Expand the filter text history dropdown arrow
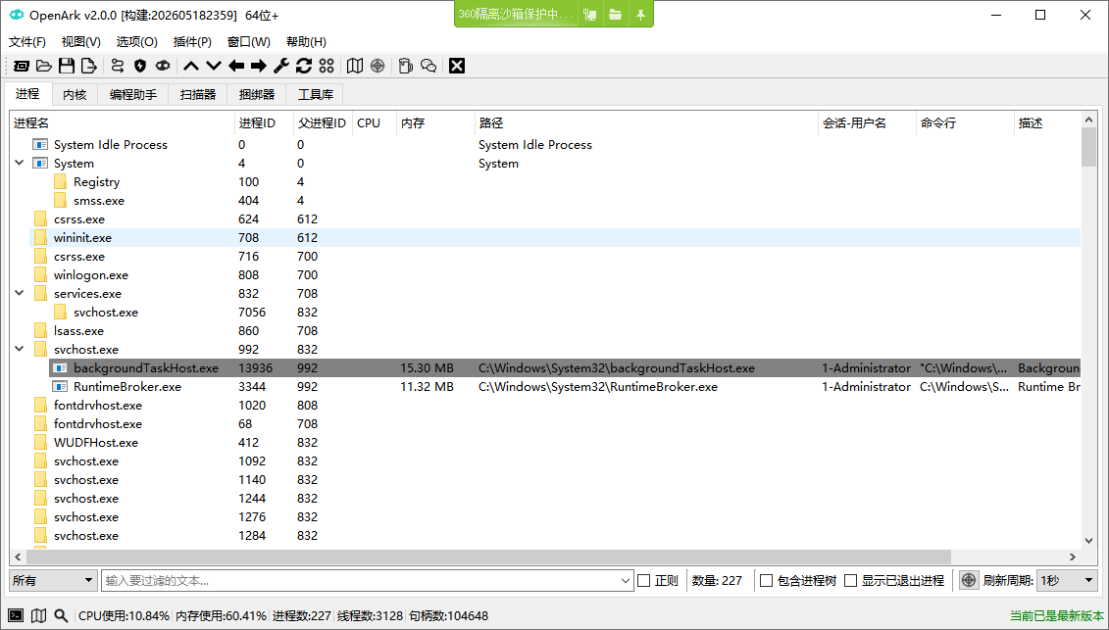 coord(626,581)
